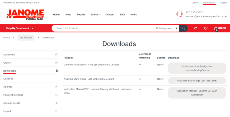
Task: Click the Home breadcrumb link
Action: (6, 38)
